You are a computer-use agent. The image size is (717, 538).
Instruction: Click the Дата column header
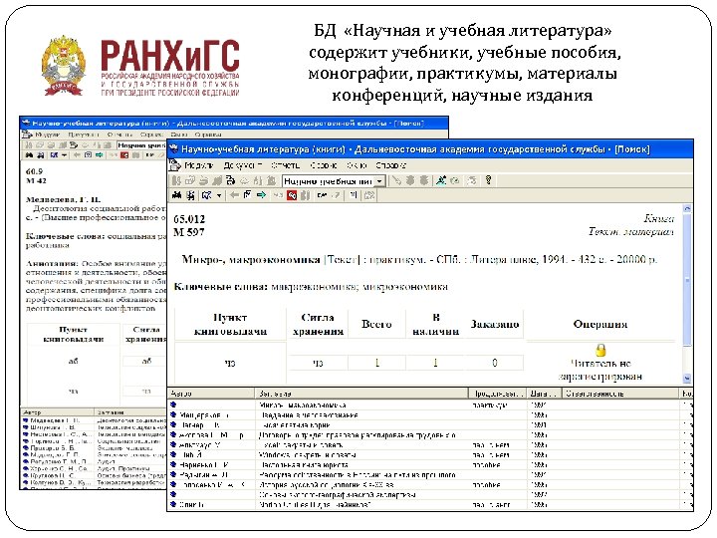(544, 394)
